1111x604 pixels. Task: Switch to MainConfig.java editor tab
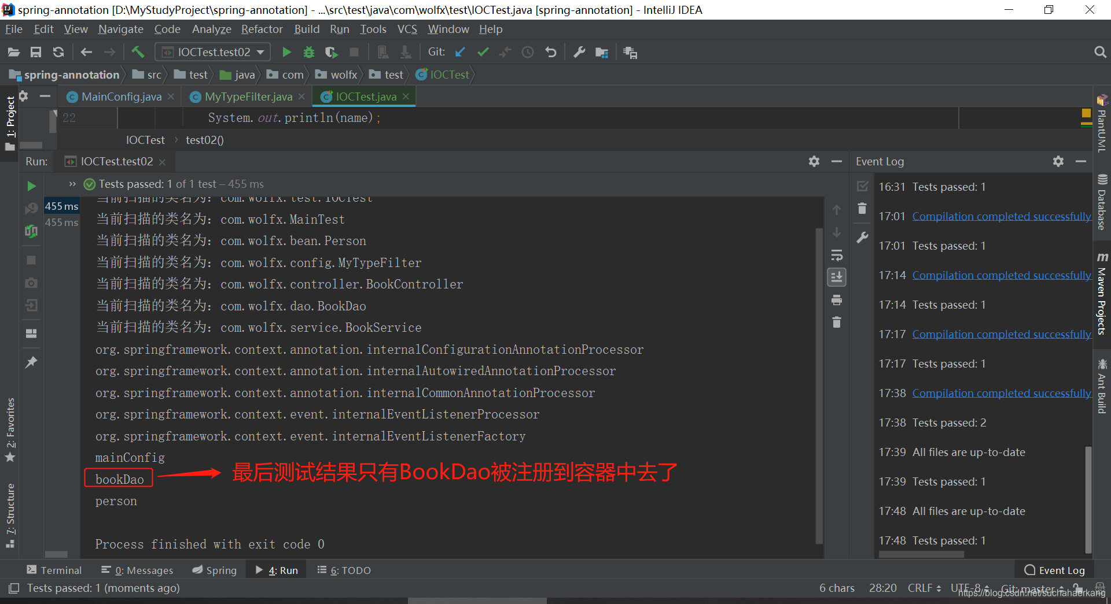[x=121, y=97]
